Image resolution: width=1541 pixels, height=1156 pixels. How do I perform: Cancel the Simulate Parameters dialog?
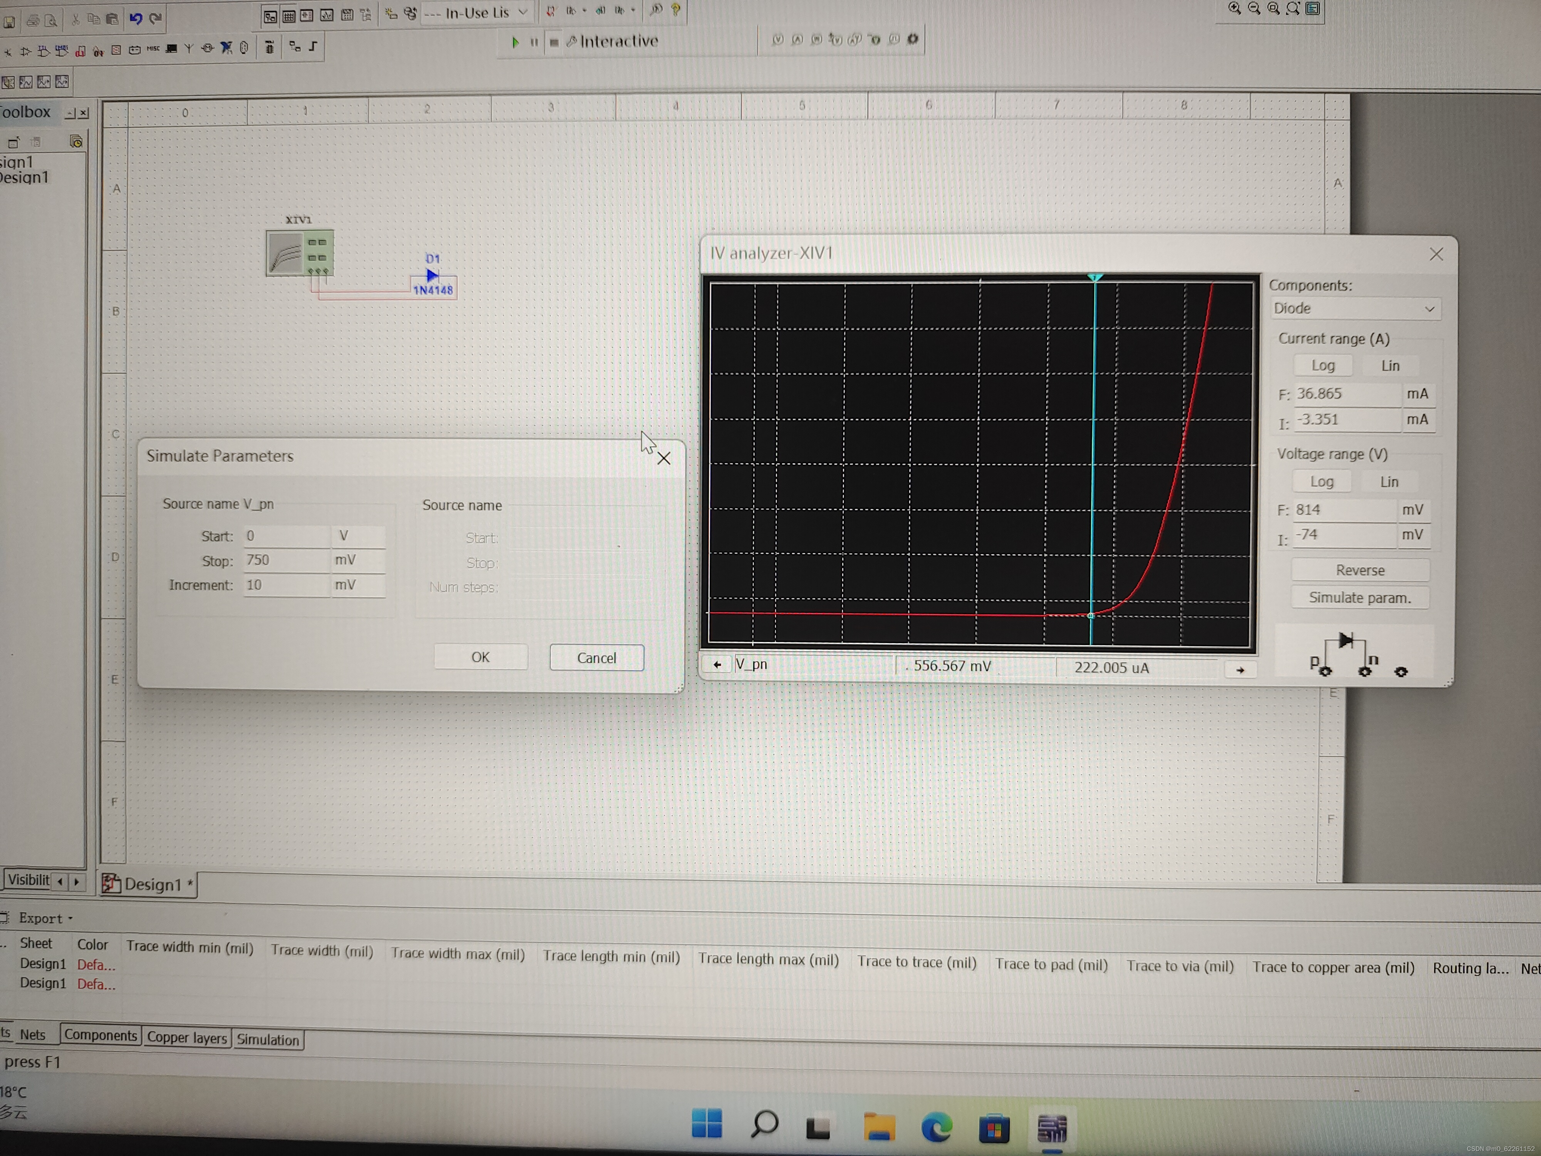coord(596,658)
